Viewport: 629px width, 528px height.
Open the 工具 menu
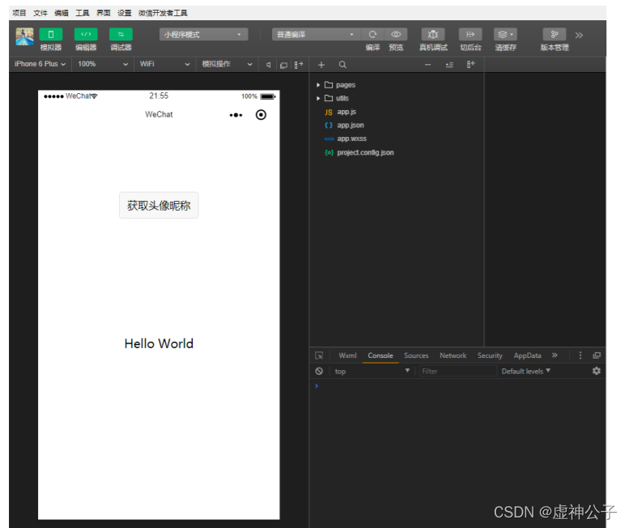83,13
